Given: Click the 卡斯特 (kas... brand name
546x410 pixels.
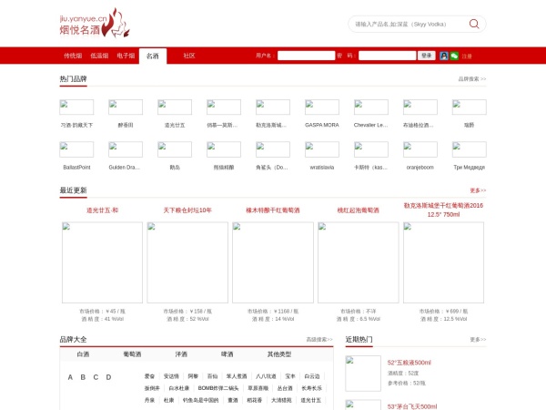Looking at the screenshot, I should (370, 168).
